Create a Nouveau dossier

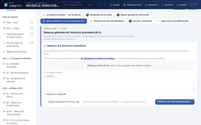tap(167, 5)
